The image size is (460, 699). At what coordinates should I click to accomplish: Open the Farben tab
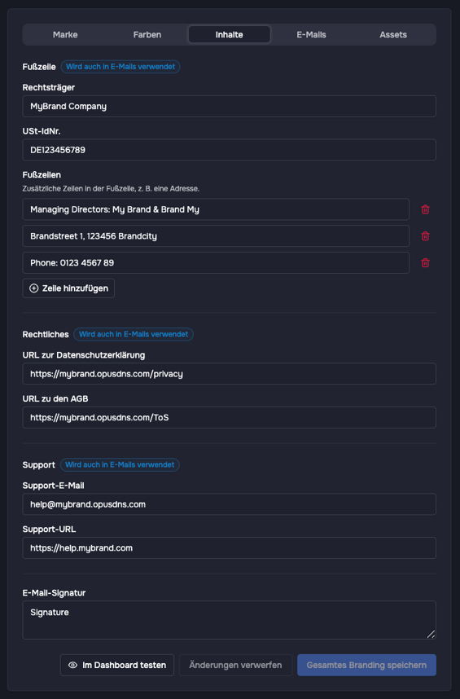[x=147, y=35]
